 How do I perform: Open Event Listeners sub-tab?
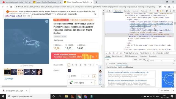(117, 56)
